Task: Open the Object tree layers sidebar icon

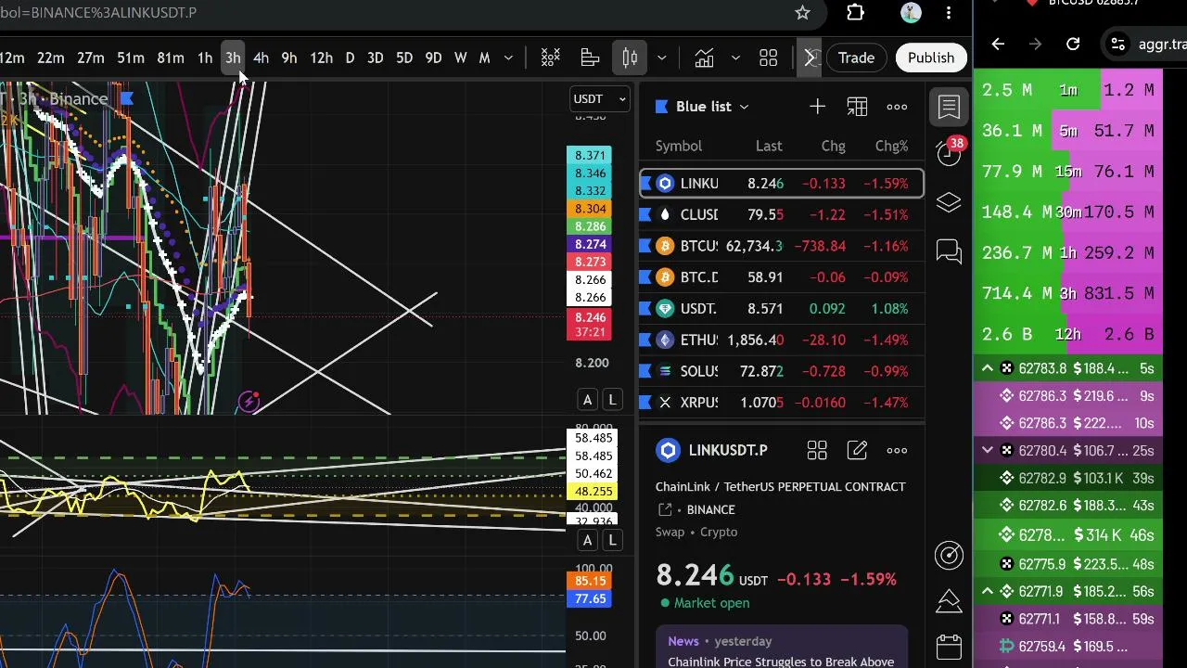Action: pyautogui.click(x=949, y=202)
